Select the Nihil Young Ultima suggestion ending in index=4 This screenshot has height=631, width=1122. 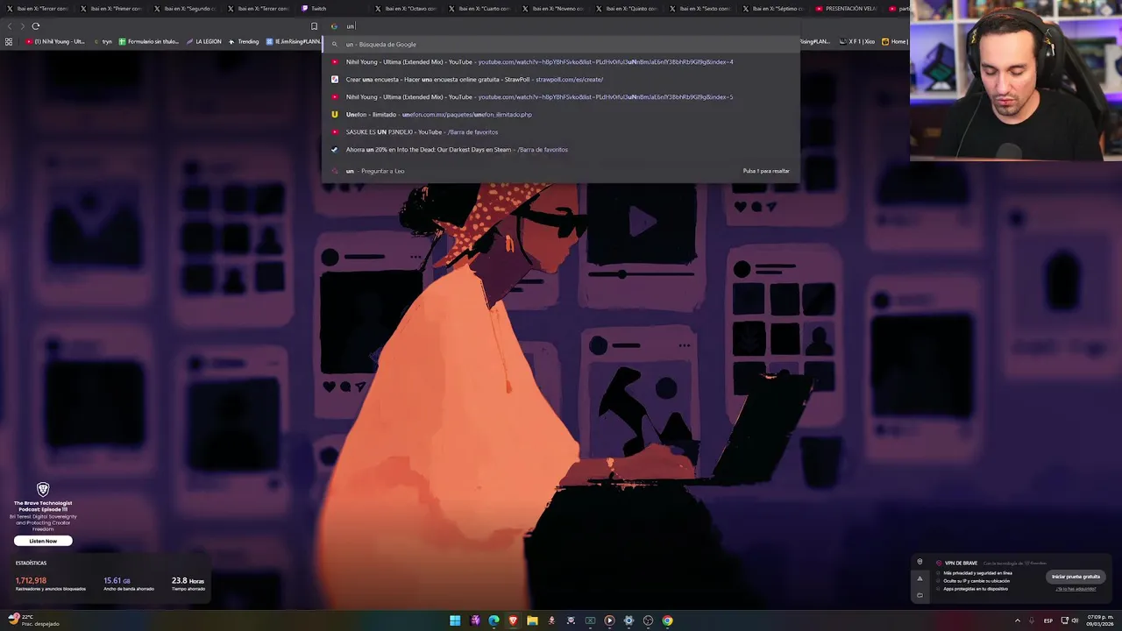(561, 61)
